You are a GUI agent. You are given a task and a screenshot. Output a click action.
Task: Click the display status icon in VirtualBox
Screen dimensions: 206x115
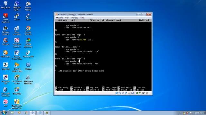[132, 93]
